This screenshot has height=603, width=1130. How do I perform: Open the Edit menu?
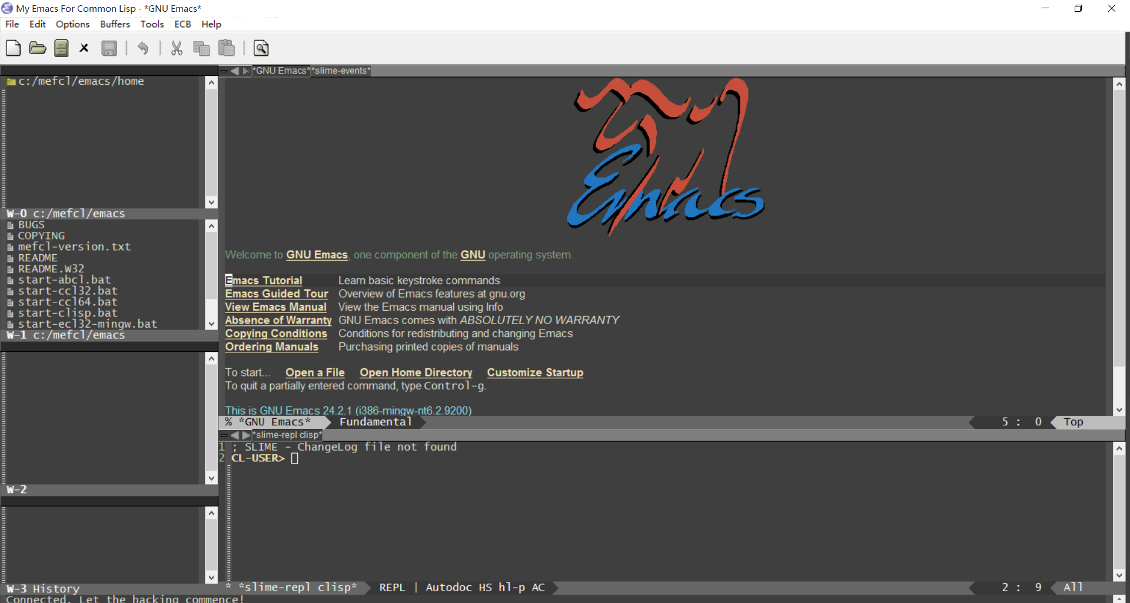38,24
